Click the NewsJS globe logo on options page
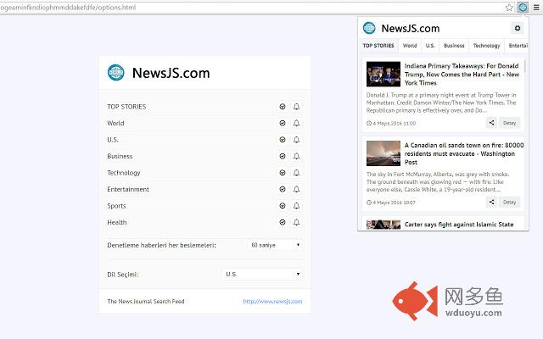The width and height of the screenshot is (543, 339). coord(115,73)
